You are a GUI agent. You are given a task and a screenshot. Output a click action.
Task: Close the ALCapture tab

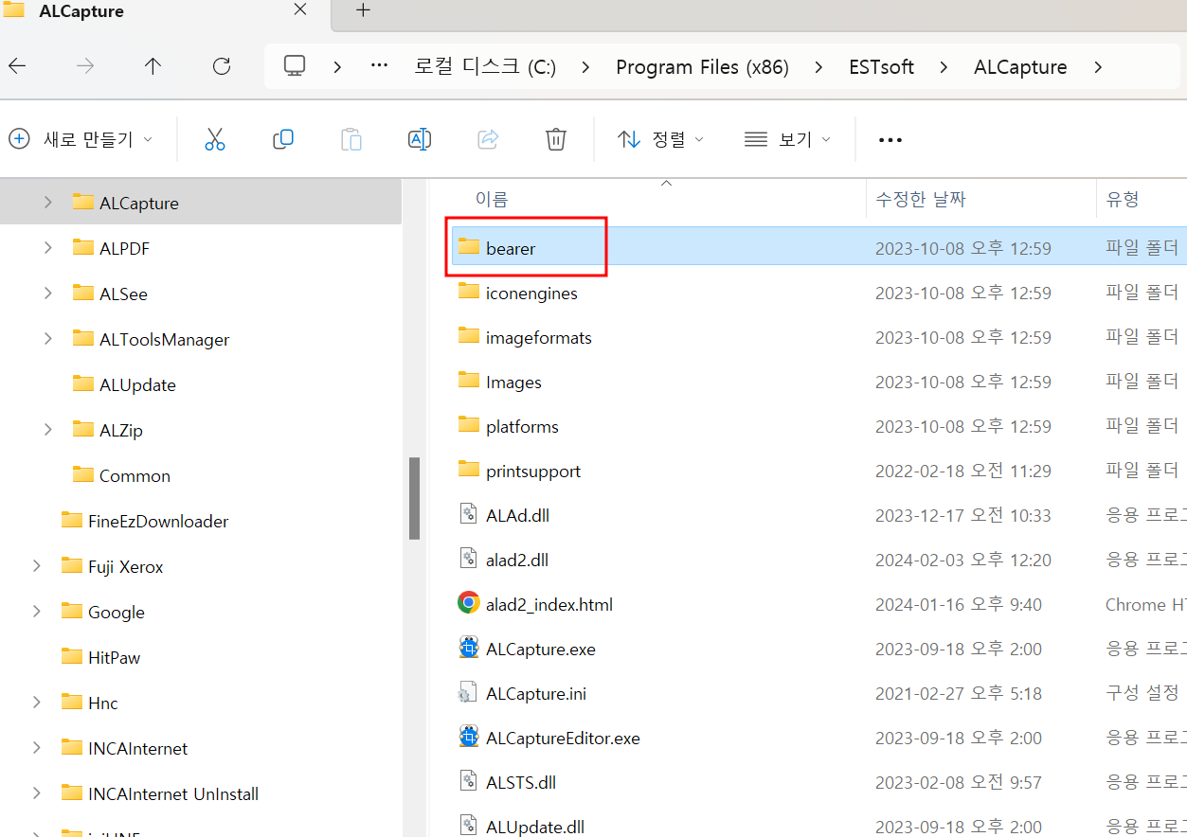pyautogui.click(x=300, y=10)
